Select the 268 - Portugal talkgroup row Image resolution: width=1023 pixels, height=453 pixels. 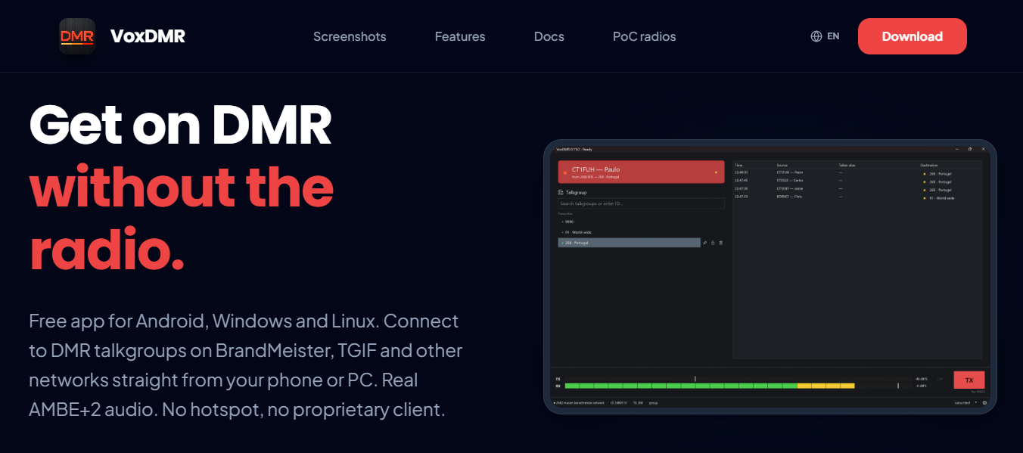click(x=629, y=243)
